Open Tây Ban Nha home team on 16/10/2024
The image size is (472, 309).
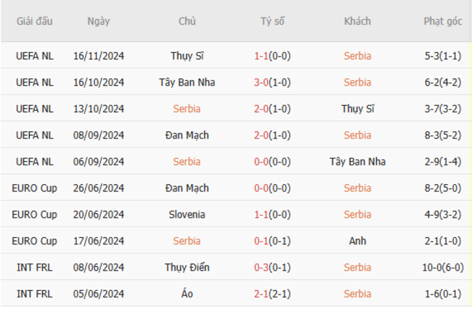pos(187,83)
